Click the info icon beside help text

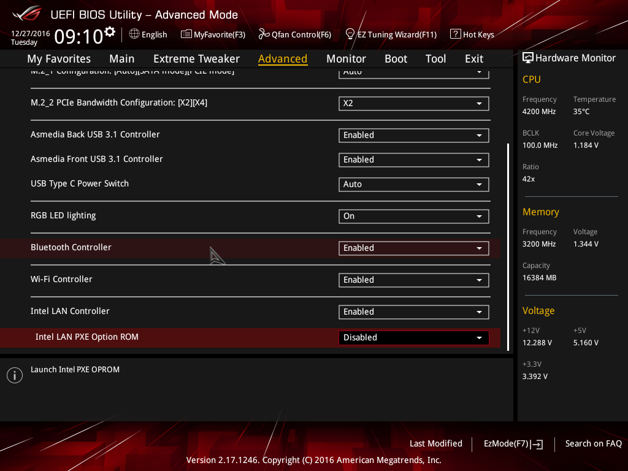coord(15,375)
